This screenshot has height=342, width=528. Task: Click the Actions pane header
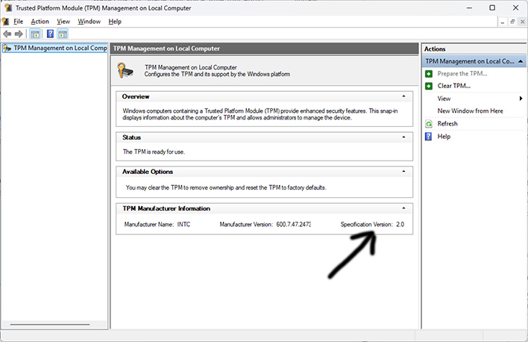pos(473,49)
